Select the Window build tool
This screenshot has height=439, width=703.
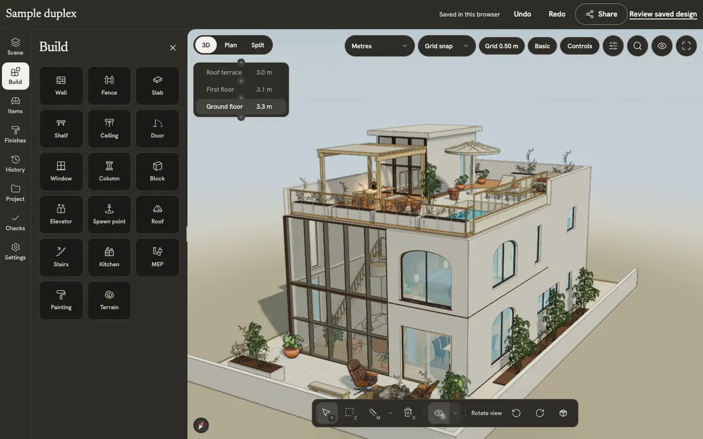(x=61, y=171)
